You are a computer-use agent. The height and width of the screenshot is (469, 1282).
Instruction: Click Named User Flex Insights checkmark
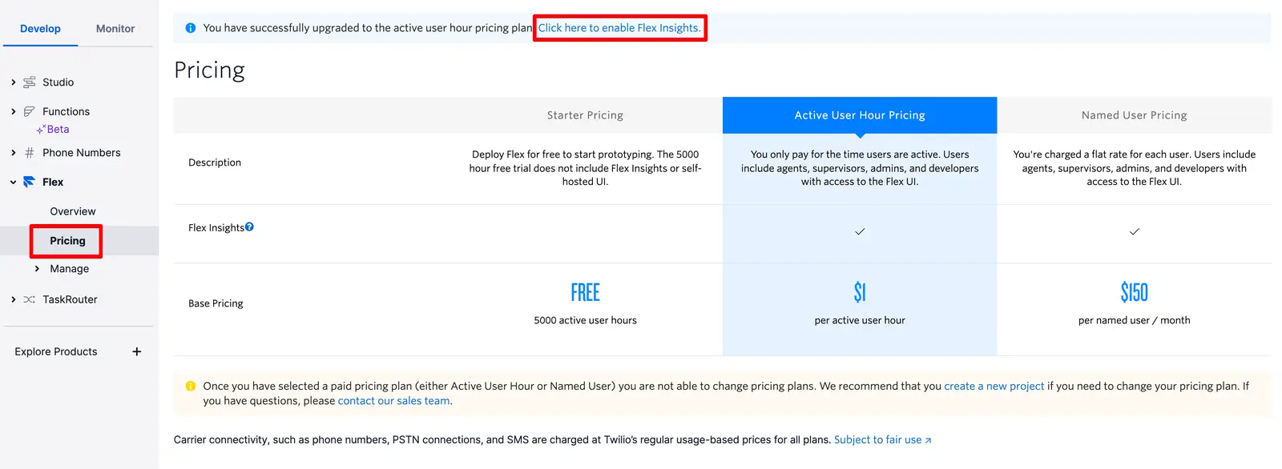click(1135, 231)
